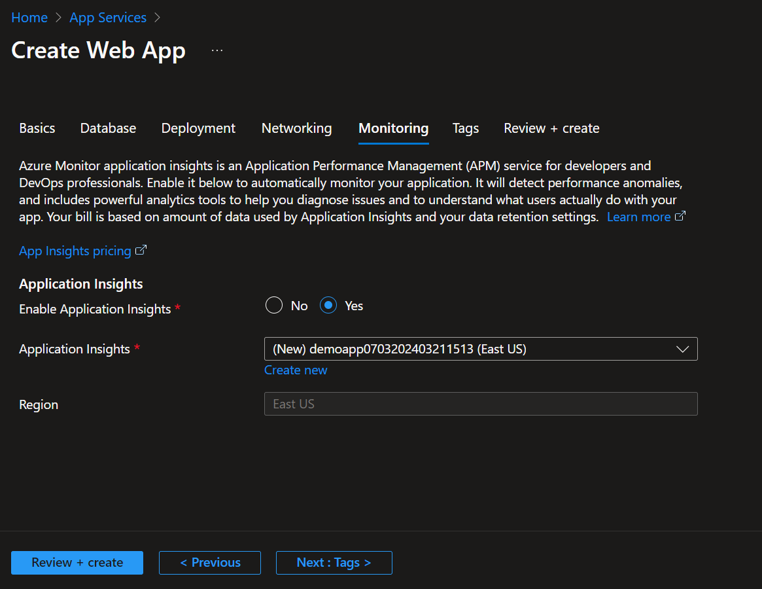Switch to the Review + create tab

(551, 128)
